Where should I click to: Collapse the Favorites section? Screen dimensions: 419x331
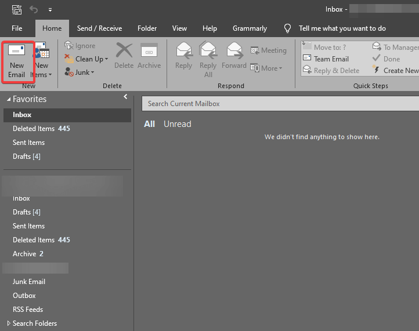(x=9, y=99)
